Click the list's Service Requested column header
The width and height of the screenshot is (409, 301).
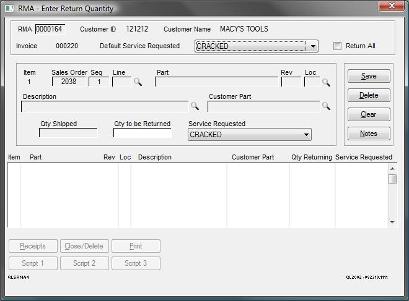(x=364, y=157)
